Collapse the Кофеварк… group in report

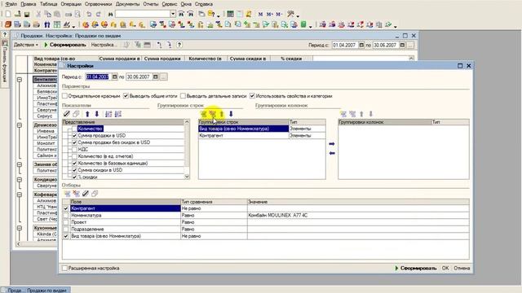point(20,195)
